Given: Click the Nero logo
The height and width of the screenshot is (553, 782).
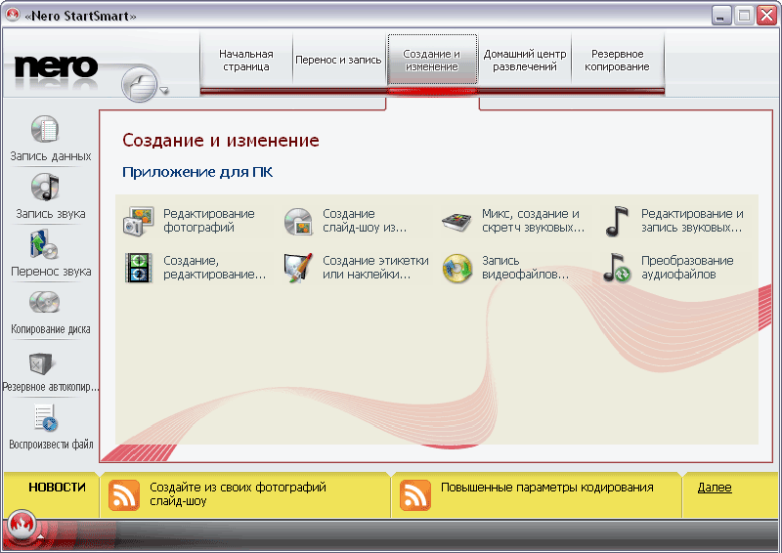Looking at the screenshot, I should (x=56, y=67).
